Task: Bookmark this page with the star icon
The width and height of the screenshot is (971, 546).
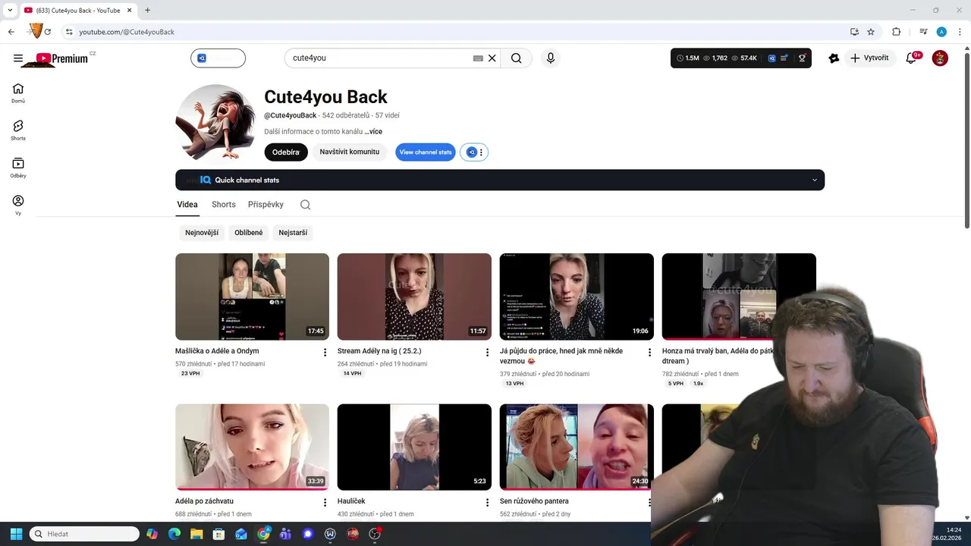Action: (871, 32)
